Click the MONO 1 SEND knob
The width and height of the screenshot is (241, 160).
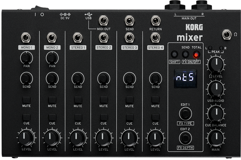tap(26, 78)
